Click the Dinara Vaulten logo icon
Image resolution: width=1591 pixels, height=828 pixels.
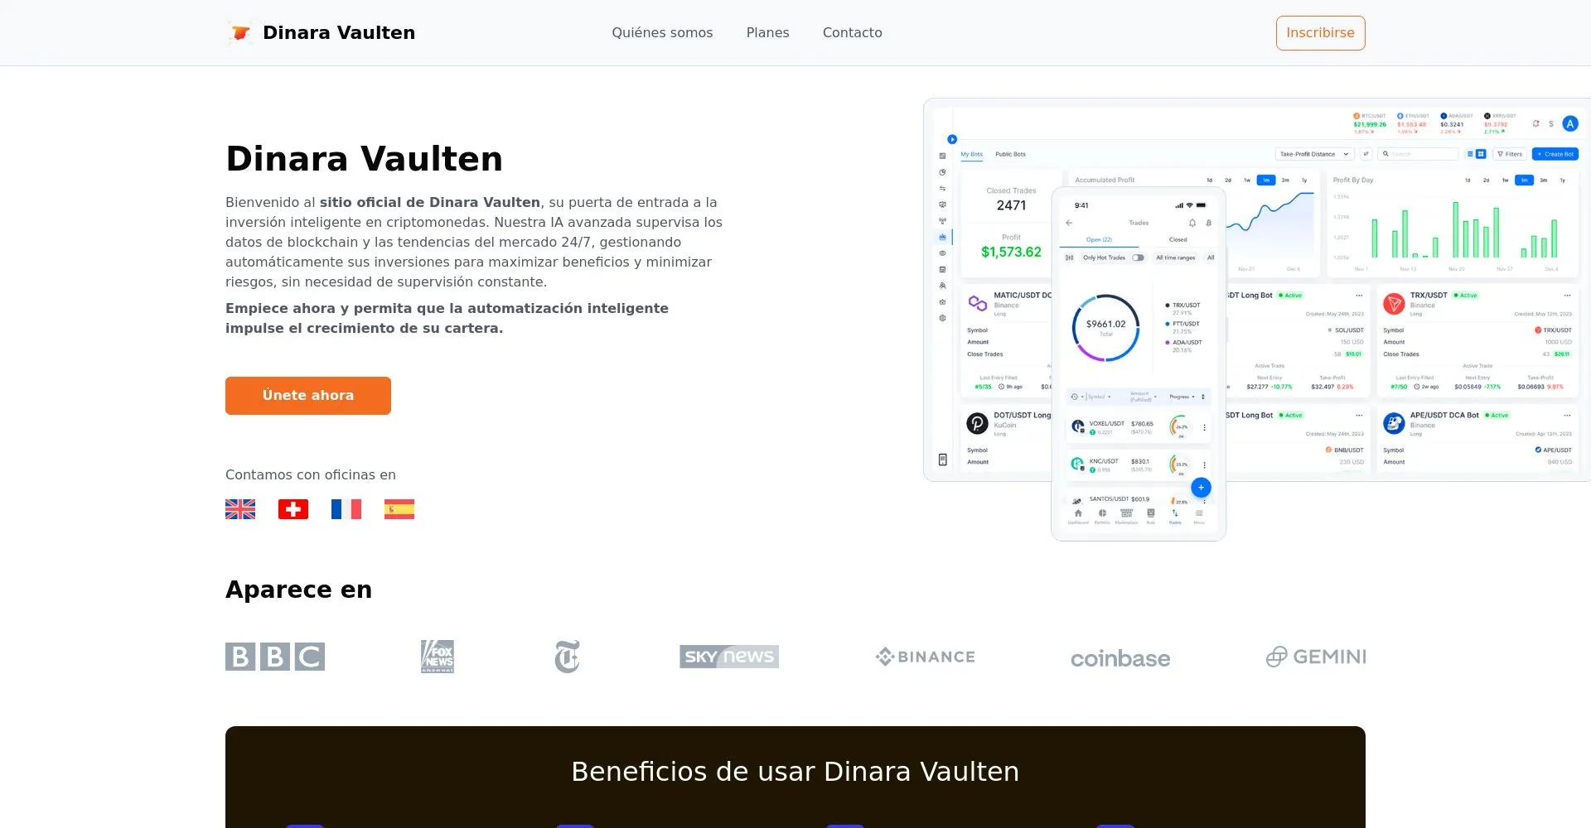coord(240,33)
